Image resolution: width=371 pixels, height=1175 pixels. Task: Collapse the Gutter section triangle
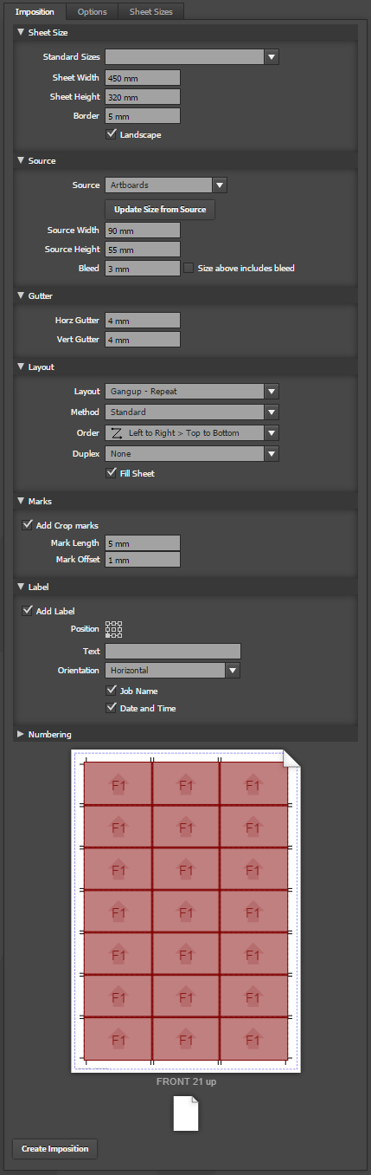pos(21,296)
